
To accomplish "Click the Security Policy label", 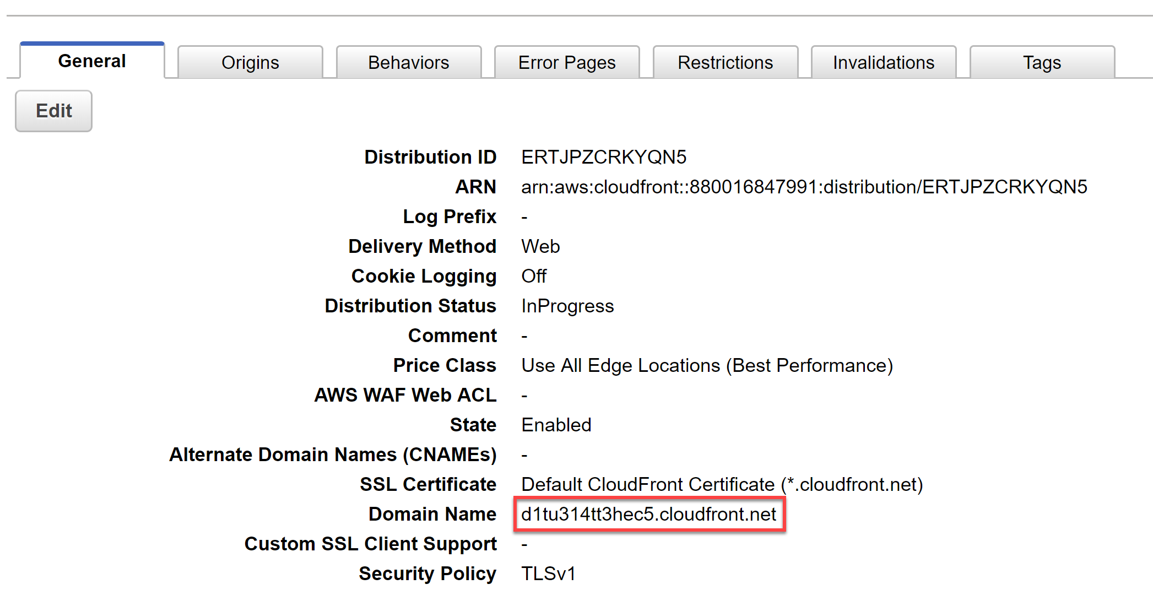I will click(427, 574).
